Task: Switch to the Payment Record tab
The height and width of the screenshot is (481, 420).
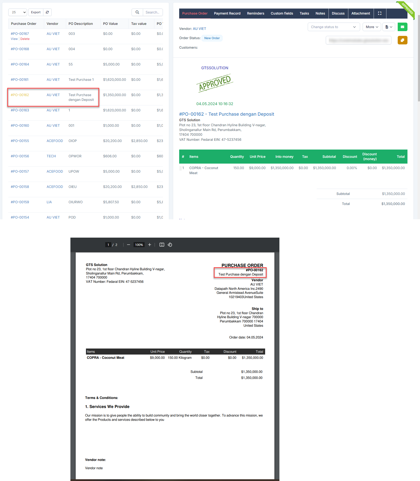Action: tap(227, 13)
